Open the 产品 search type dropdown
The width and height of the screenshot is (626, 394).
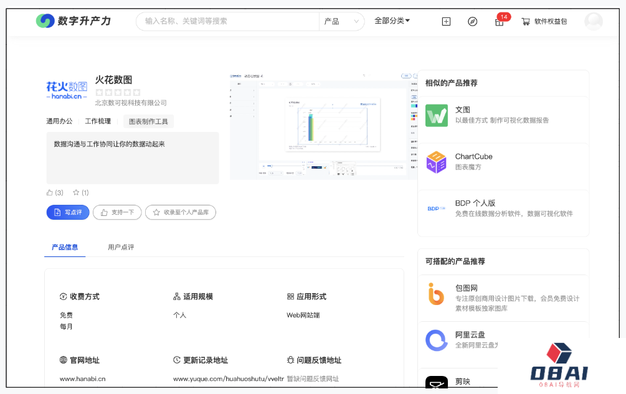[x=342, y=21]
